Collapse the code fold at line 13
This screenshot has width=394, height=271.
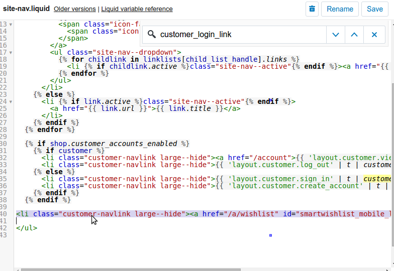coord(11,25)
